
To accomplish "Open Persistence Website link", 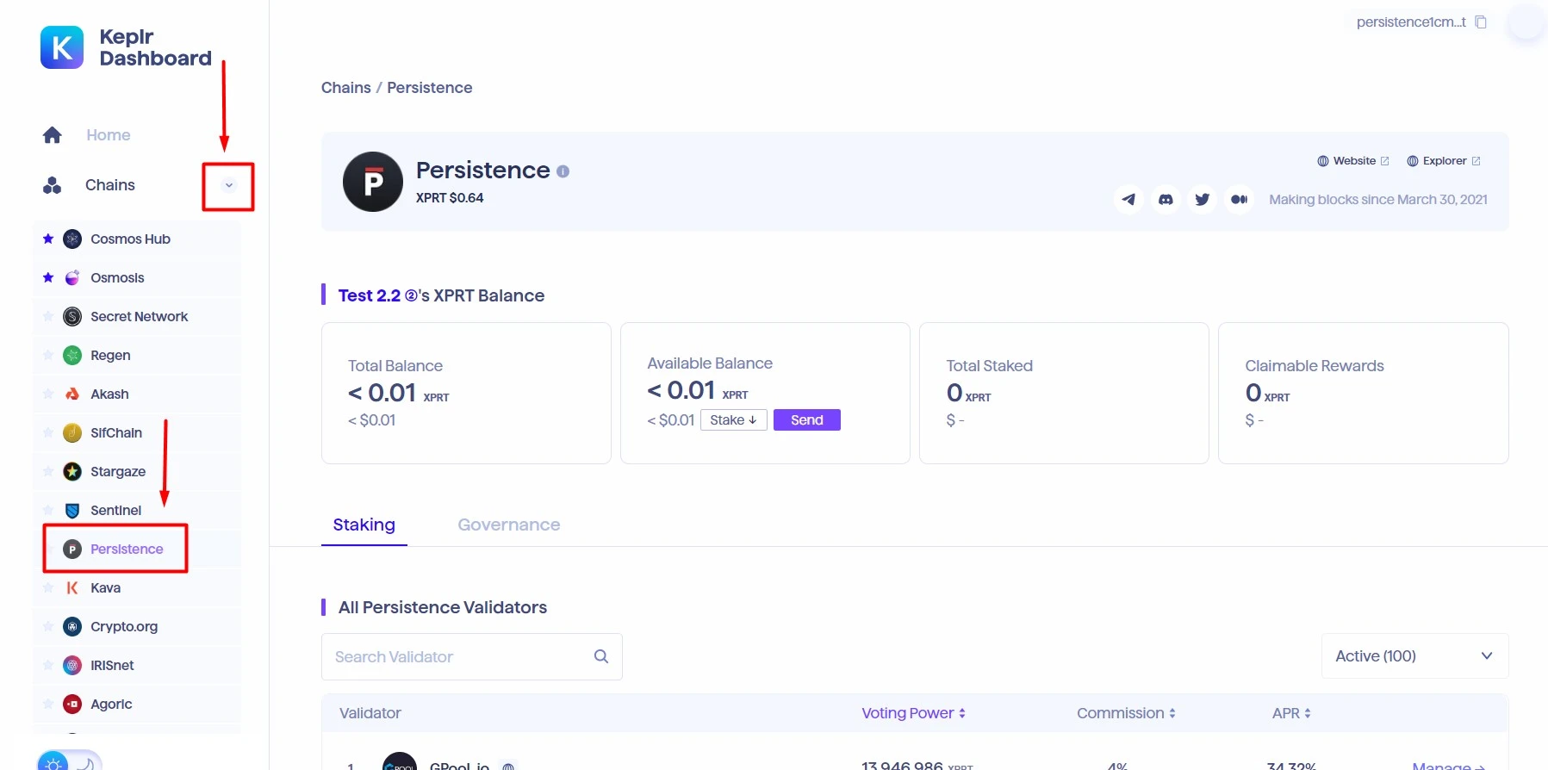I will click(x=1353, y=161).
